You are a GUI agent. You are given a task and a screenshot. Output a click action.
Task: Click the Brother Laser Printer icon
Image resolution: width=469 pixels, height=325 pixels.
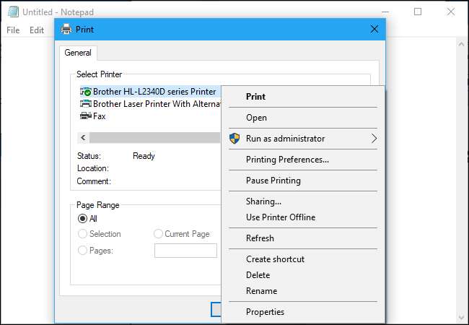point(86,104)
